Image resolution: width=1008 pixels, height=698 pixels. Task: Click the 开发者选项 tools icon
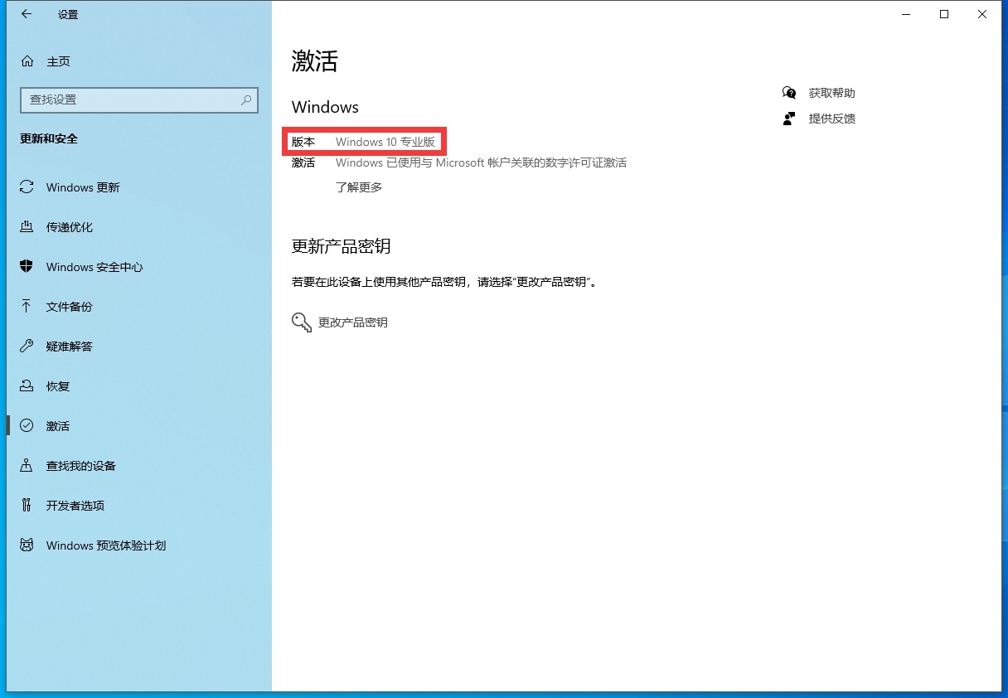pyautogui.click(x=27, y=506)
